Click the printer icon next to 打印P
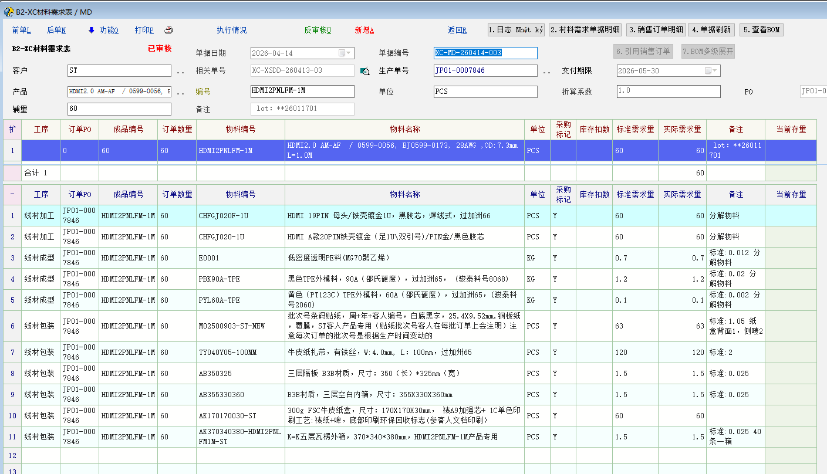The image size is (827, 474). tap(168, 31)
